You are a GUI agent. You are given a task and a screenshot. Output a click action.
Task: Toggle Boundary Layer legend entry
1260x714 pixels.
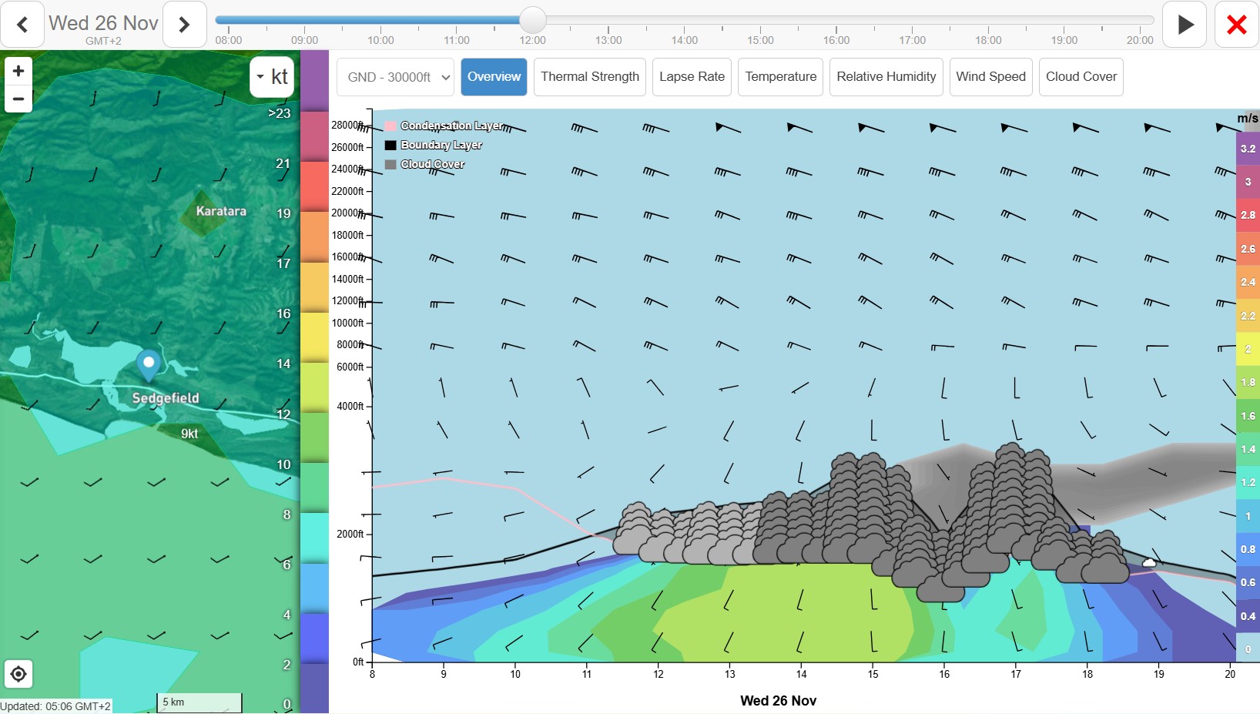(441, 145)
